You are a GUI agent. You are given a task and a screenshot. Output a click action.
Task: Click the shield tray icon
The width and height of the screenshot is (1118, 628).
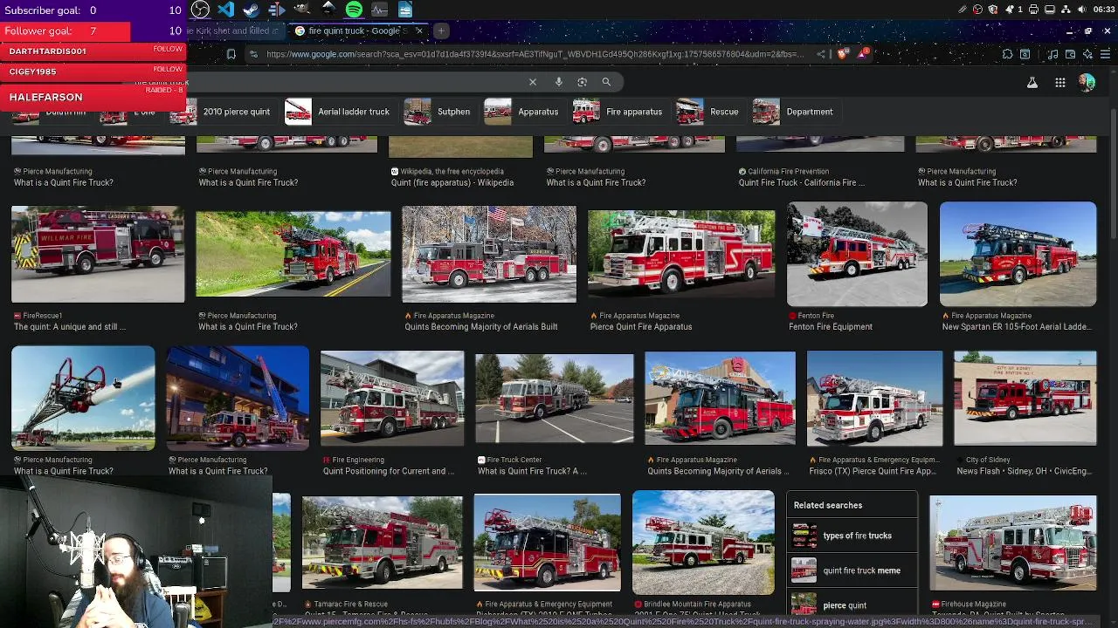tap(993, 10)
